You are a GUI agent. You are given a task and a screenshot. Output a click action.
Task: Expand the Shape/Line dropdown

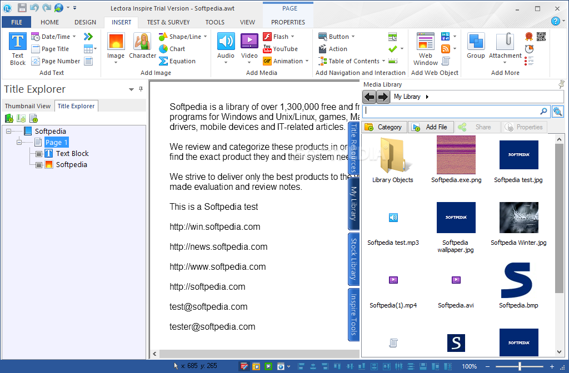[x=206, y=37]
